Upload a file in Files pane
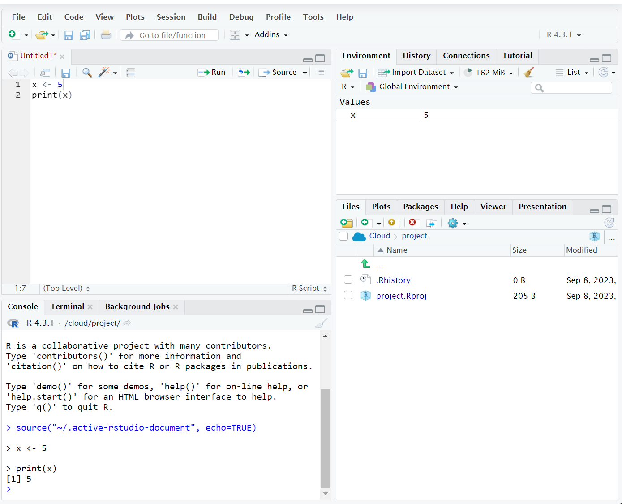Image resolution: width=622 pixels, height=504 pixels. tap(394, 223)
